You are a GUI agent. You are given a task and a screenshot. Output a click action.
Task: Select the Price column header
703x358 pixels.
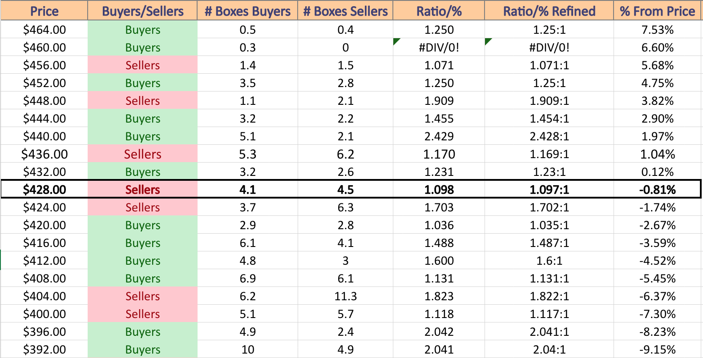(44, 11)
